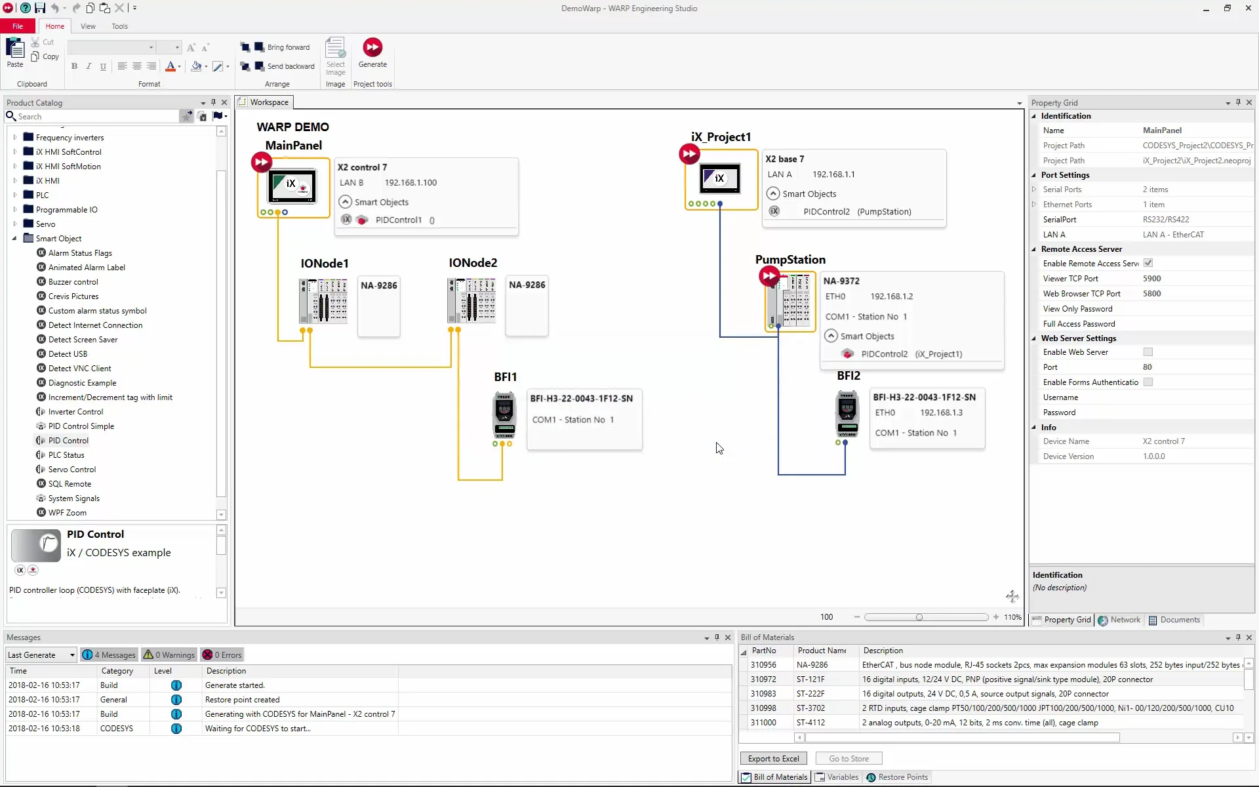Click the Generate button in Project tools
The width and height of the screenshot is (1259, 787).
point(372,52)
